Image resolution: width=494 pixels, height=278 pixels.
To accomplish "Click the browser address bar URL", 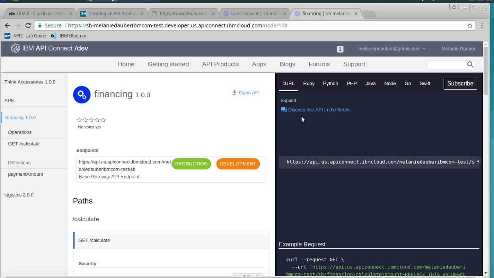I will [x=178, y=25].
